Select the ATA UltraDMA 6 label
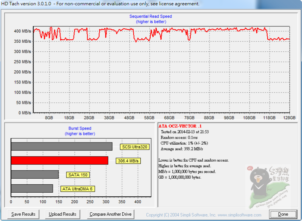Screen dimensions: 302x221 tap(78, 189)
